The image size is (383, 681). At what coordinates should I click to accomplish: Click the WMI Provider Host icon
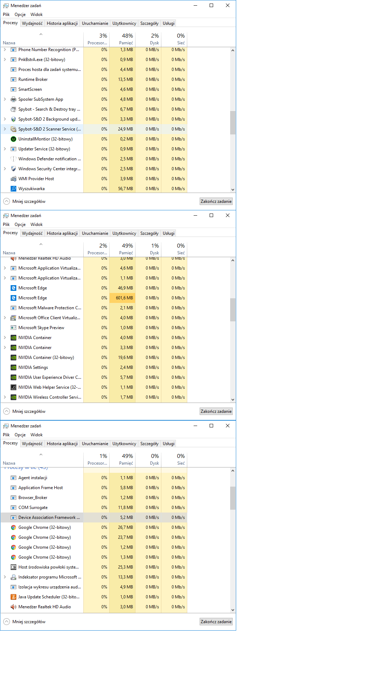tap(13, 179)
